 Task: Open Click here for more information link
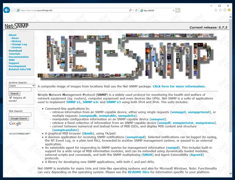tap(179, 86)
